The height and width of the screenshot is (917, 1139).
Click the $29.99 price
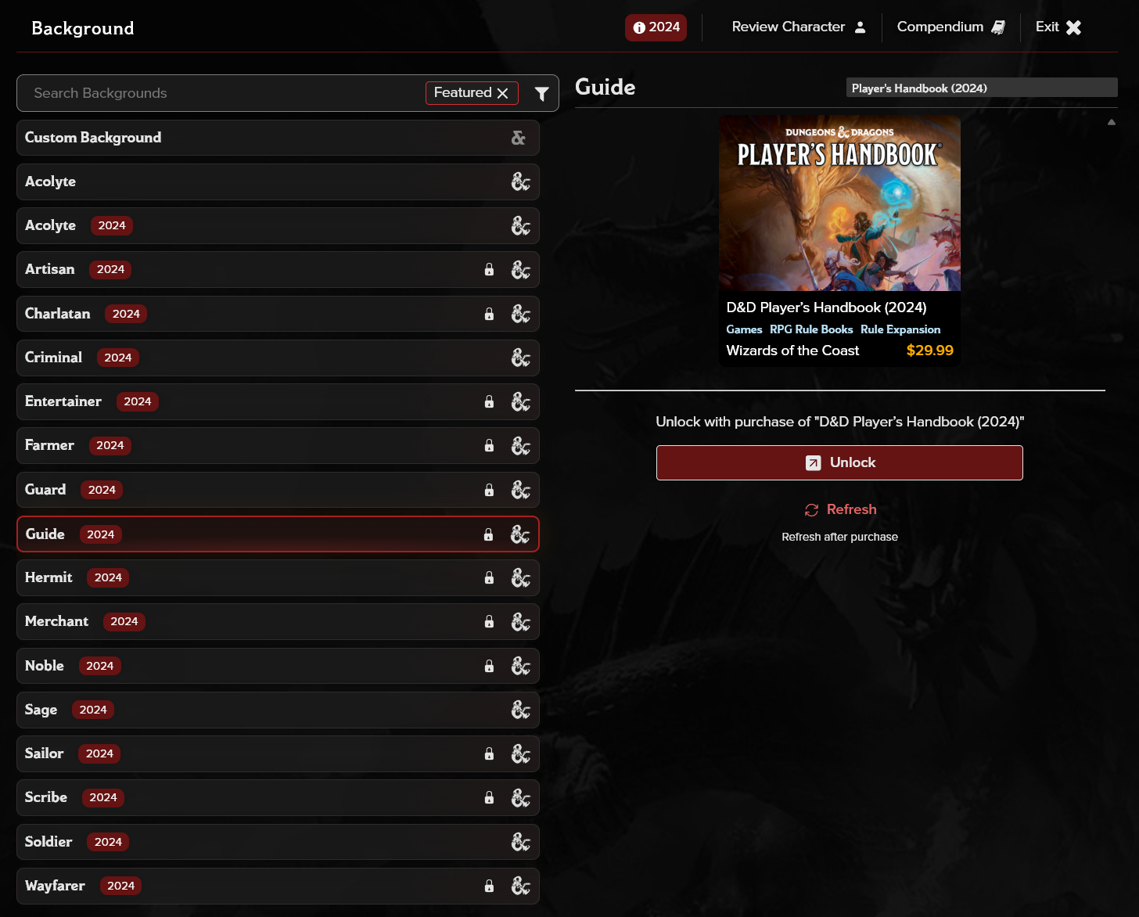click(x=929, y=351)
